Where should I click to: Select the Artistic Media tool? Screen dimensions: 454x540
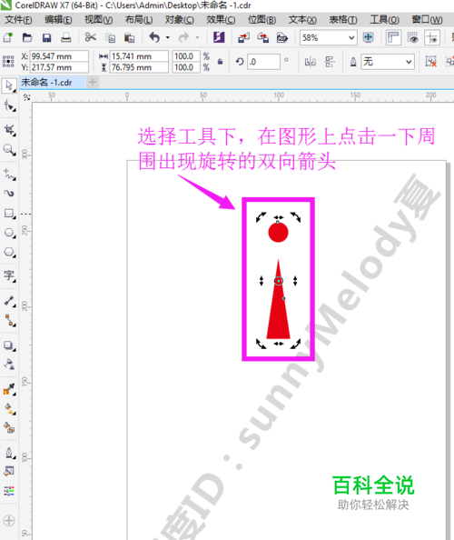9,194
